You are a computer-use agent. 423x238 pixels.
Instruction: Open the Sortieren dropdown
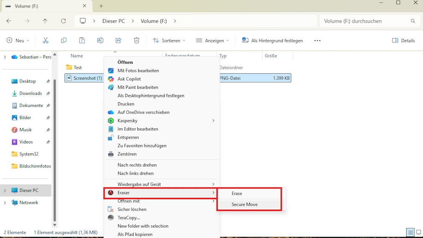point(169,41)
